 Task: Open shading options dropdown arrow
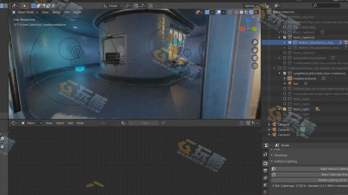click(x=257, y=12)
